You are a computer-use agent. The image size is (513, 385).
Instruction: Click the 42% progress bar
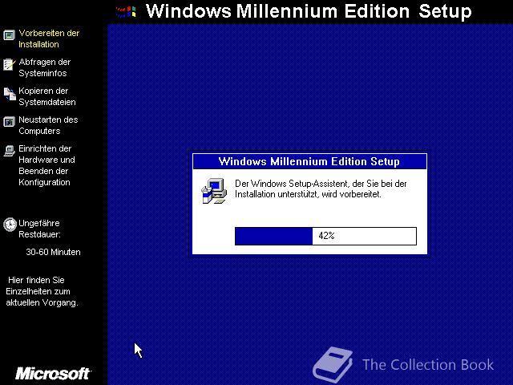point(325,236)
